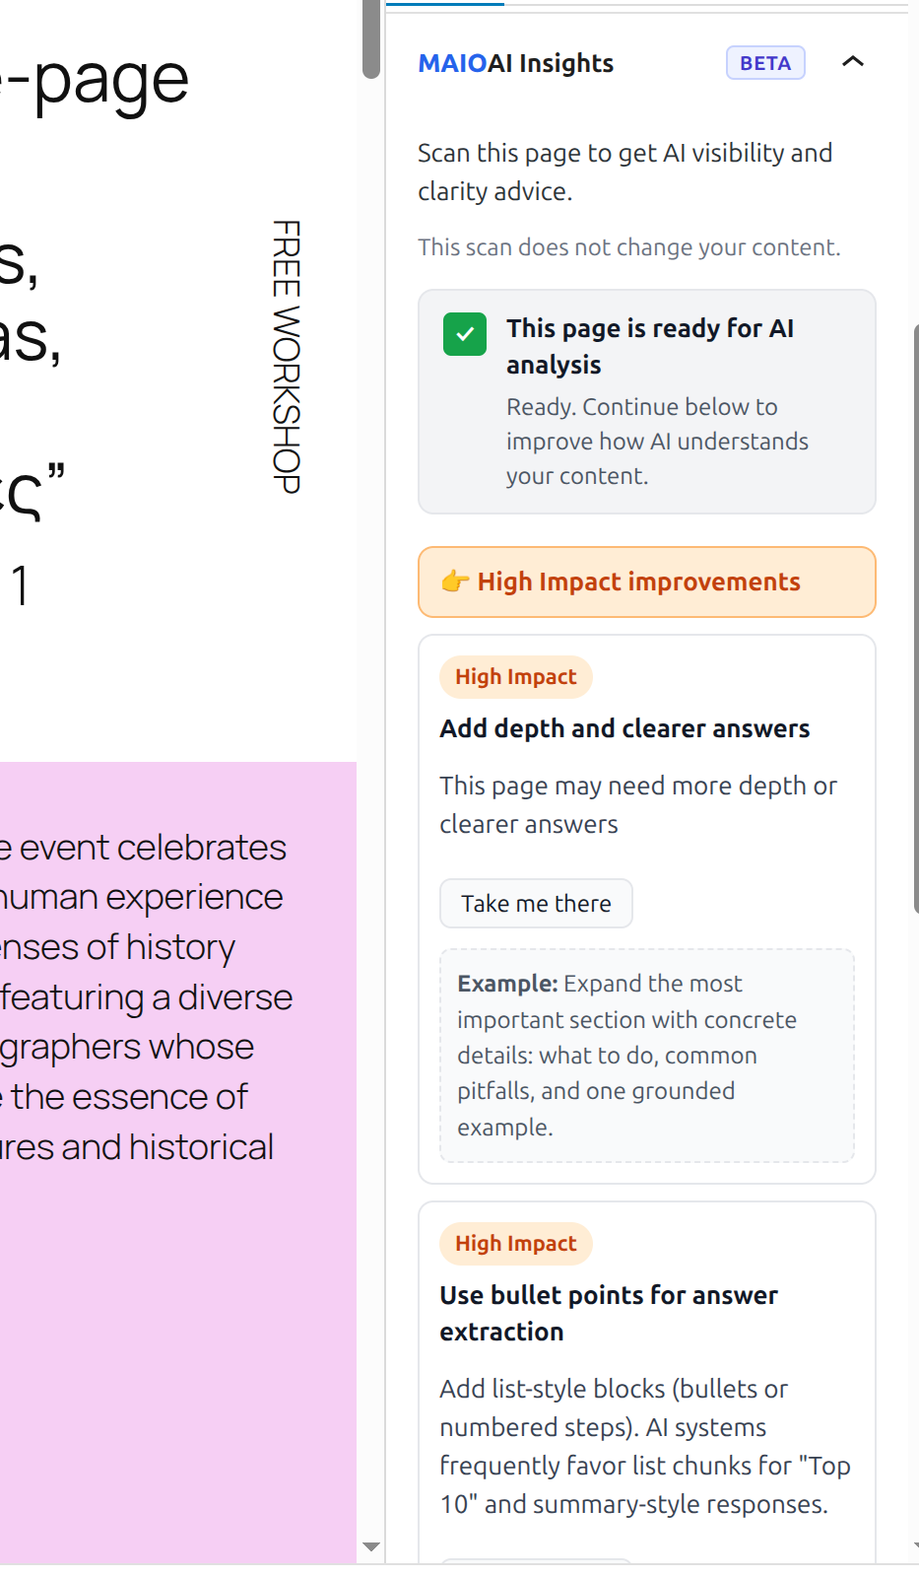The height and width of the screenshot is (1576, 919).
Task: Click the editor canvas scrollbar thumb
Action: click(x=371, y=39)
